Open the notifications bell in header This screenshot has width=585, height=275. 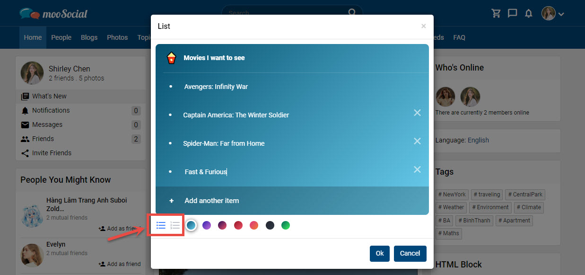point(529,13)
